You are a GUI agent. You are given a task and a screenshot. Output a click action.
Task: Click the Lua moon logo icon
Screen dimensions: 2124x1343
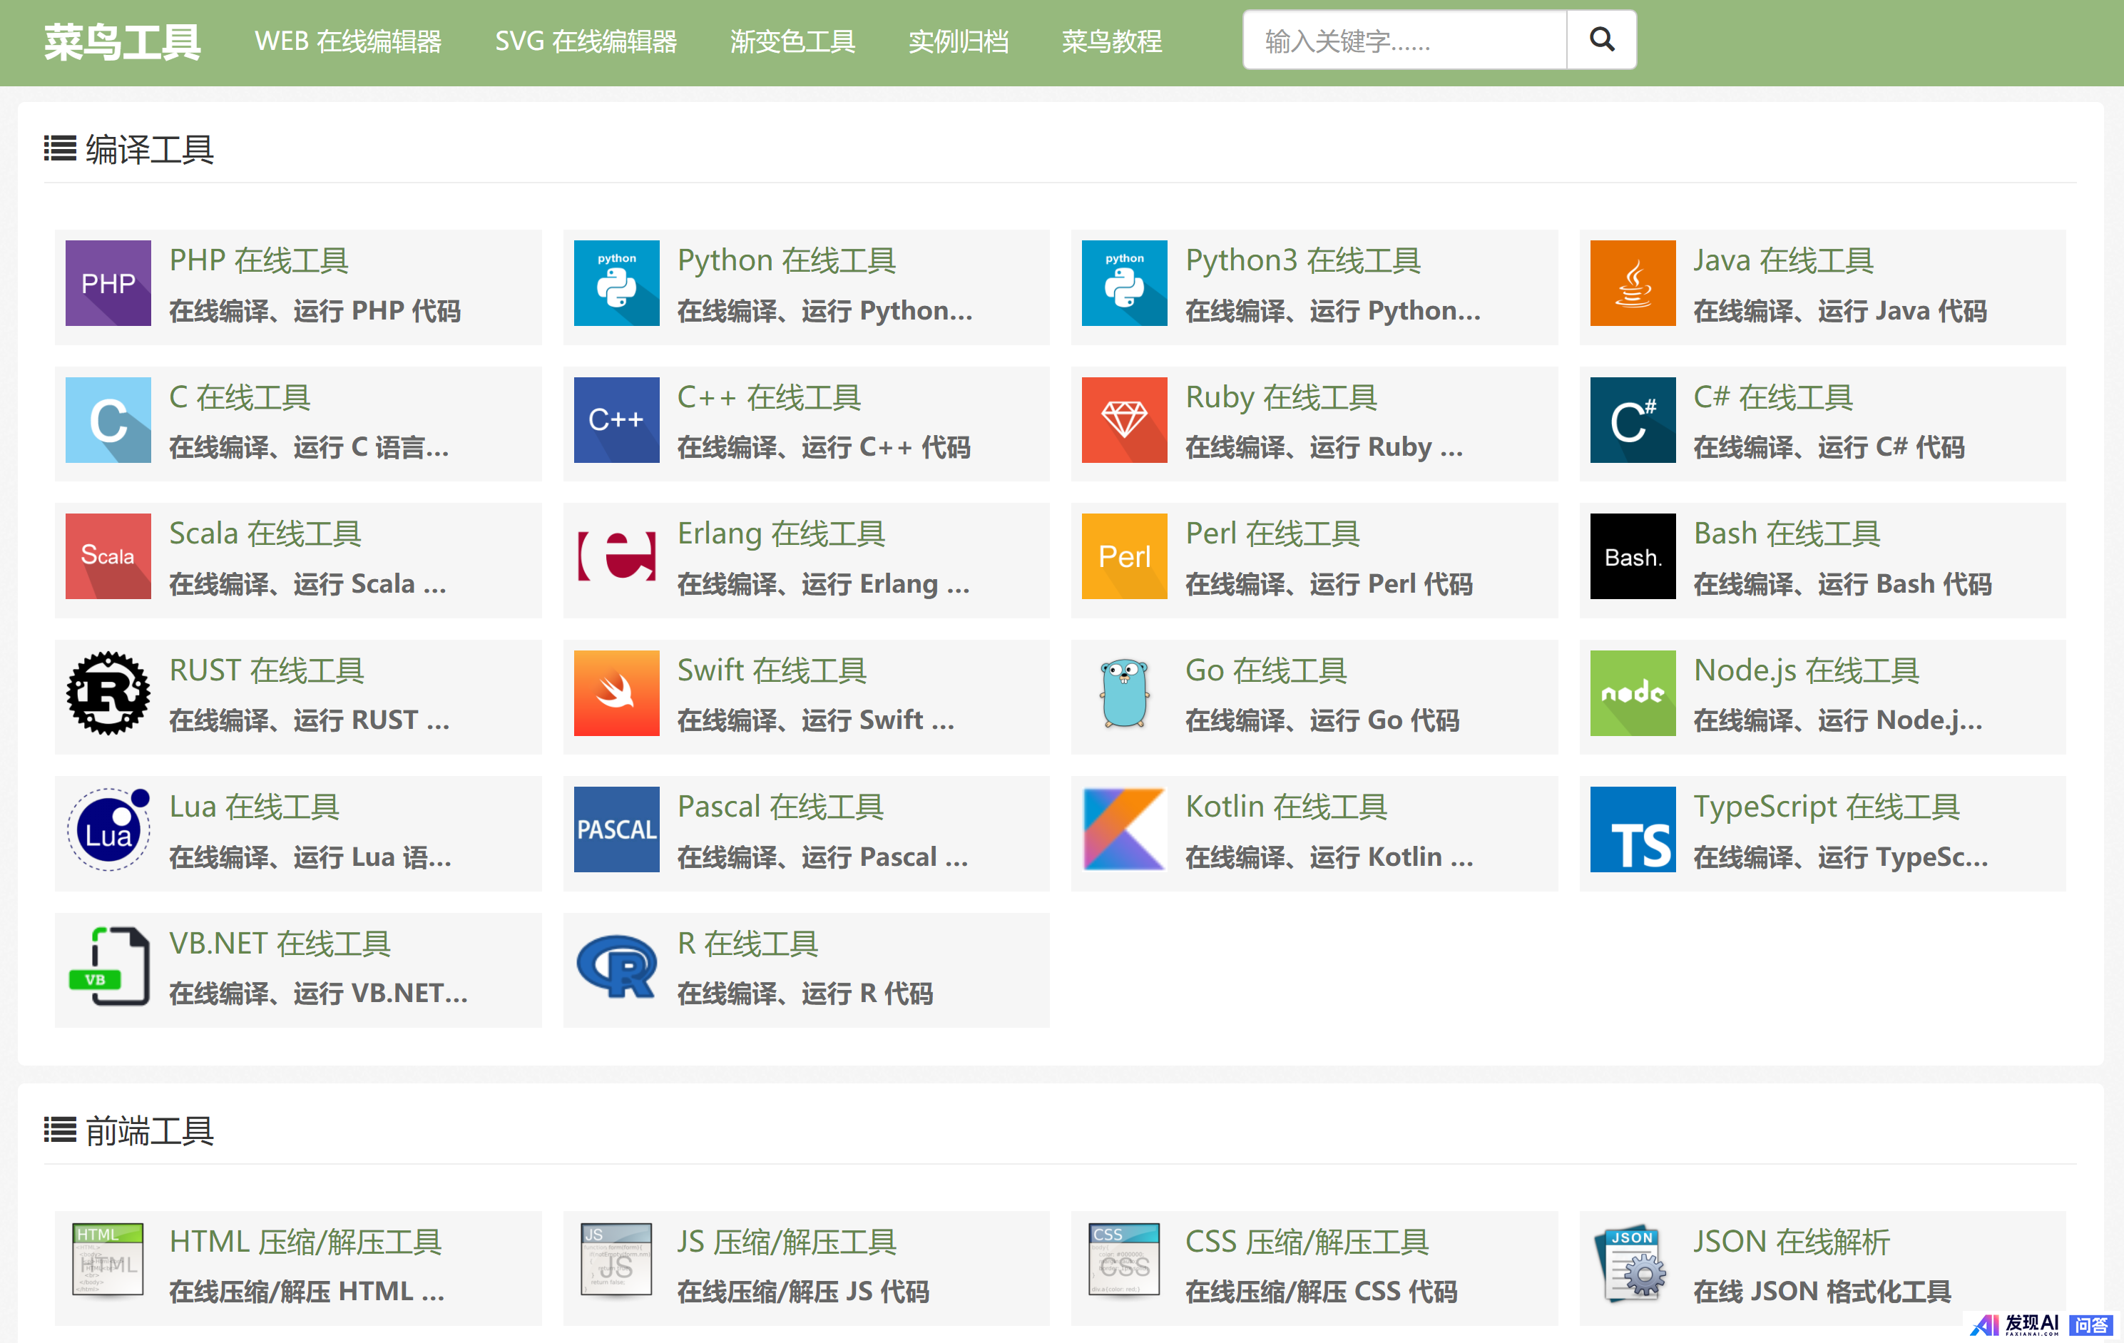(108, 829)
